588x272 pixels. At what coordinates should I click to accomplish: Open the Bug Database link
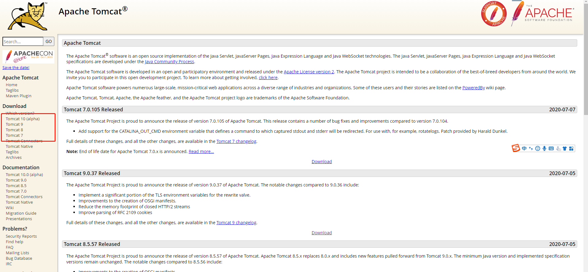(19, 258)
